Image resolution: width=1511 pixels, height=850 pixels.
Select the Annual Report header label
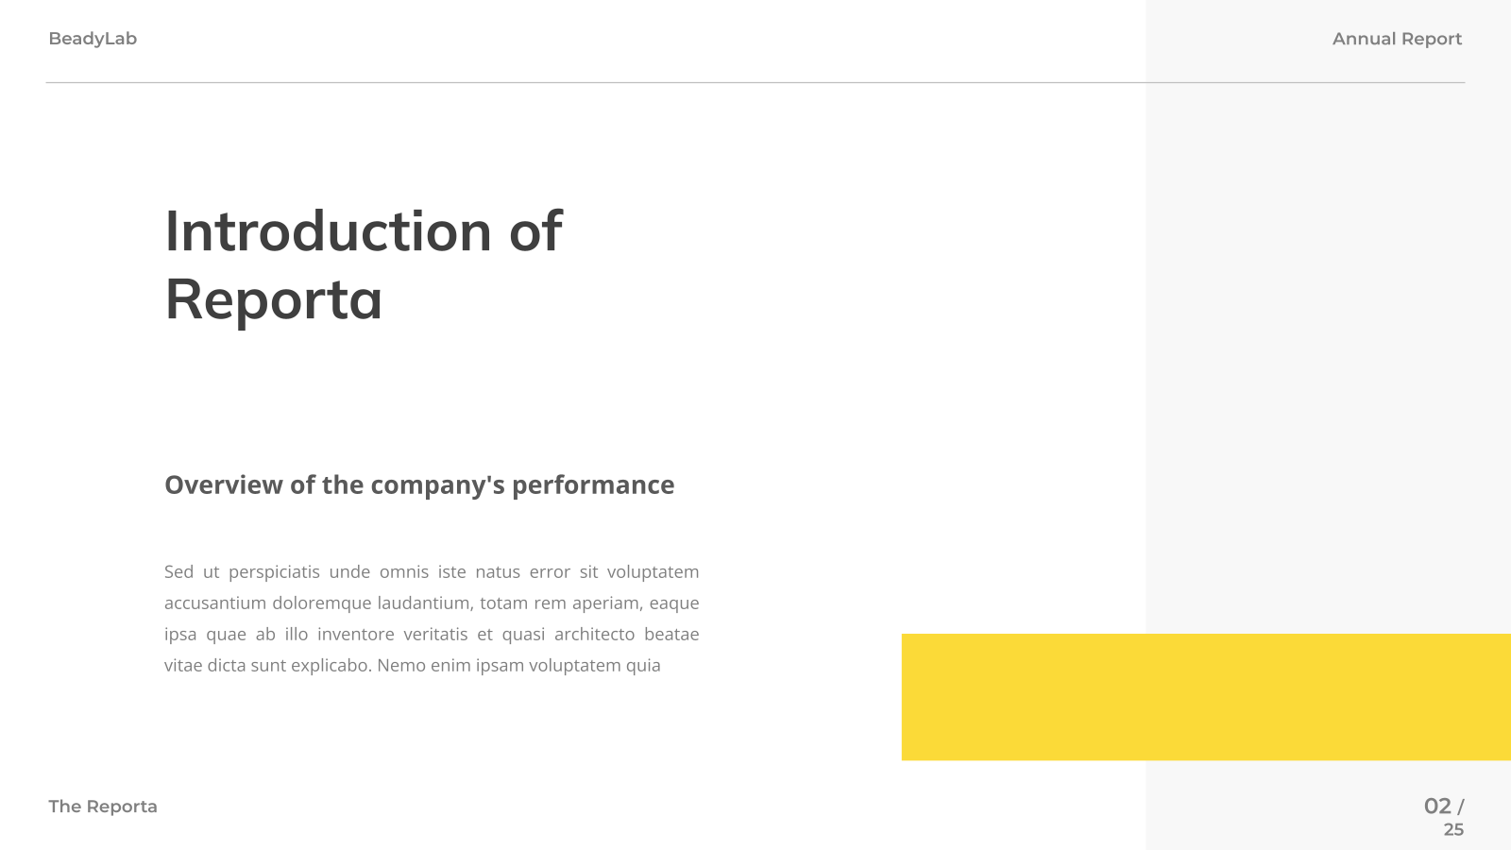[x=1397, y=39]
